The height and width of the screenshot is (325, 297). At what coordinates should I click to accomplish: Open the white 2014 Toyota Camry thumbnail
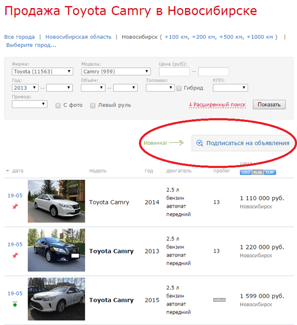coord(56,201)
